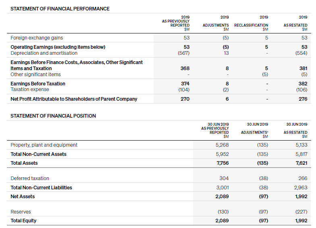Click the Total Non-Current Liabilities label

(x=41, y=188)
